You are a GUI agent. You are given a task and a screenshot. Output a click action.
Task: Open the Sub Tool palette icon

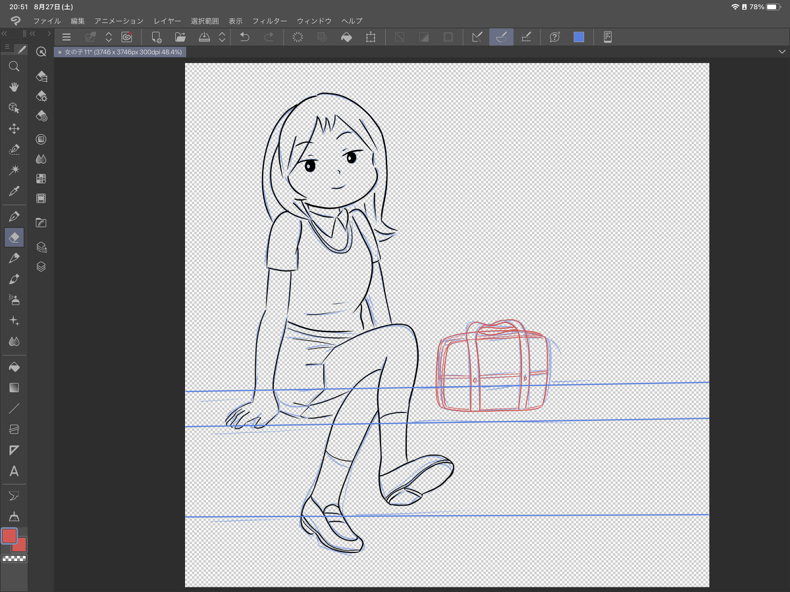[41, 76]
